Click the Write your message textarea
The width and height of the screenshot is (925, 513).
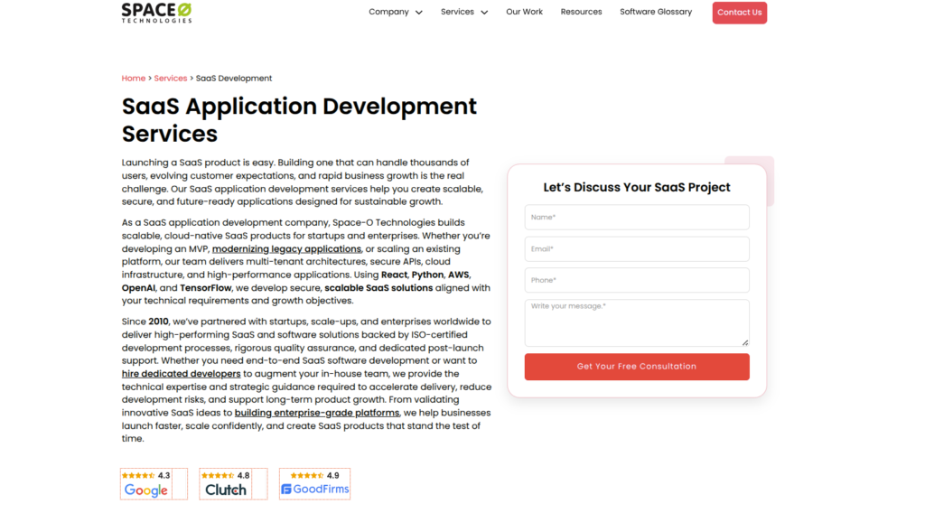coord(637,322)
